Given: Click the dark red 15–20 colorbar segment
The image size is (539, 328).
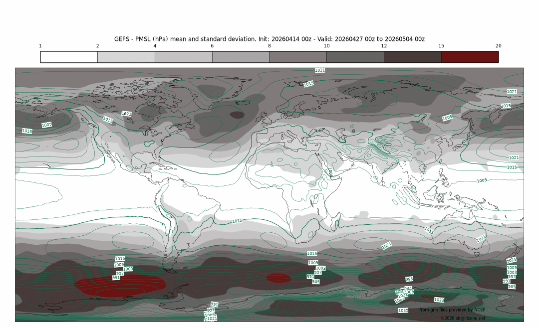Looking at the screenshot, I should [470, 57].
